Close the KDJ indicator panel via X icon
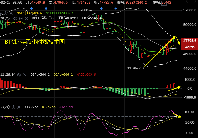198x138 pixels. [19, 107]
